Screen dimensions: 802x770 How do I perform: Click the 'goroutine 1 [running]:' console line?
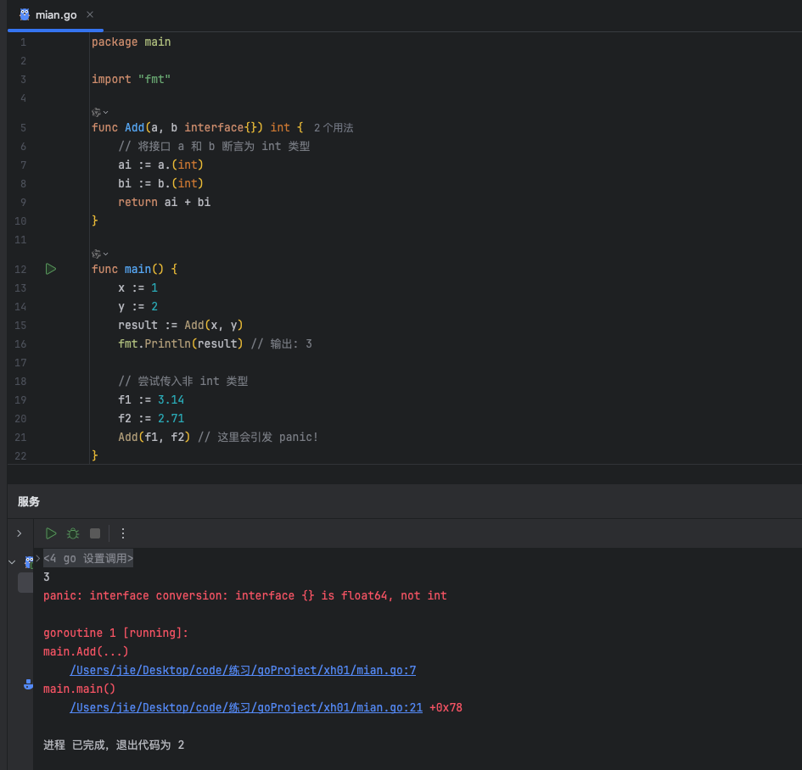pos(115,633)
